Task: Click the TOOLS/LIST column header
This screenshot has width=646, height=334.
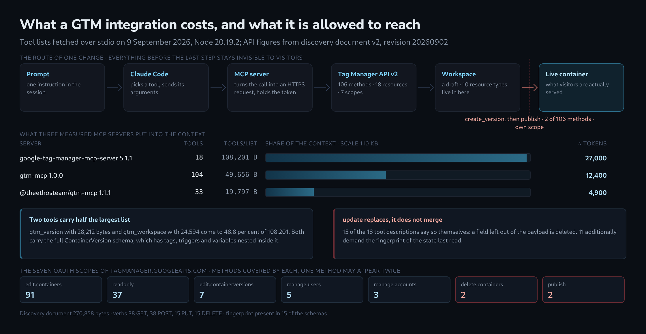Action: point(241,143)
